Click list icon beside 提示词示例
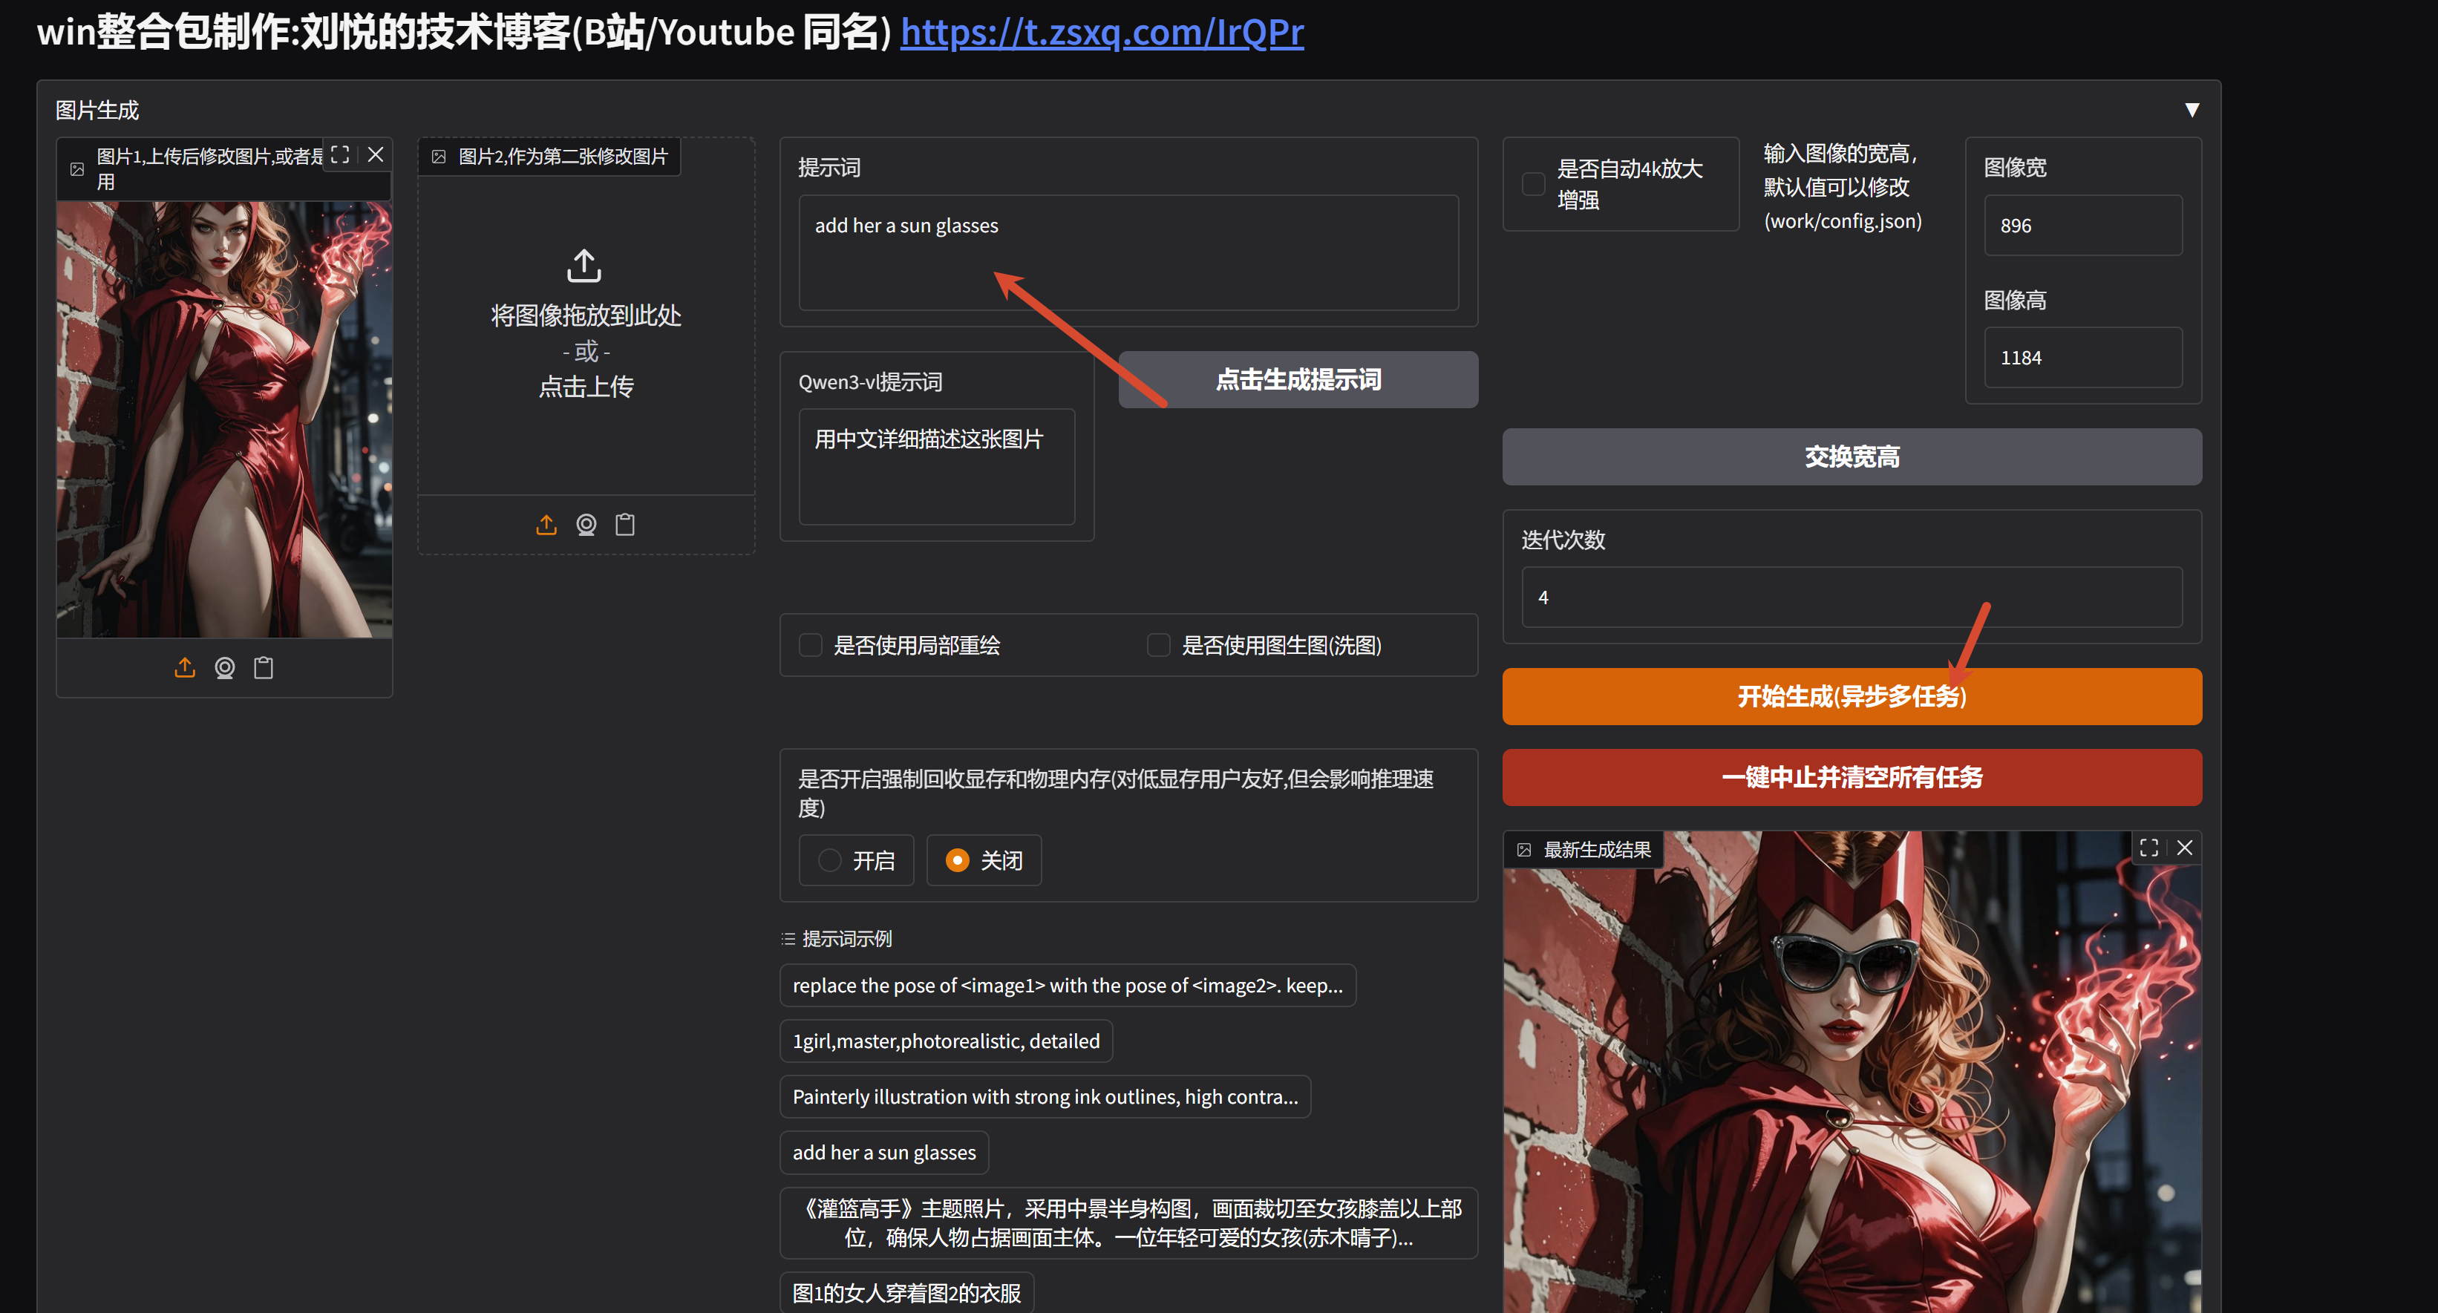 (x=788, y=940)
